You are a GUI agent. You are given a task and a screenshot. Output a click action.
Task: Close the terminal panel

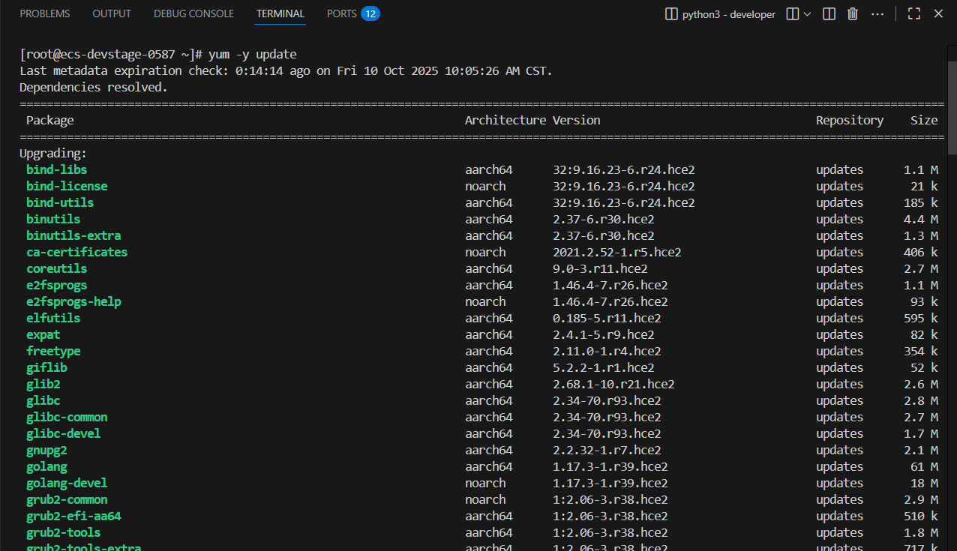[937, 13]
